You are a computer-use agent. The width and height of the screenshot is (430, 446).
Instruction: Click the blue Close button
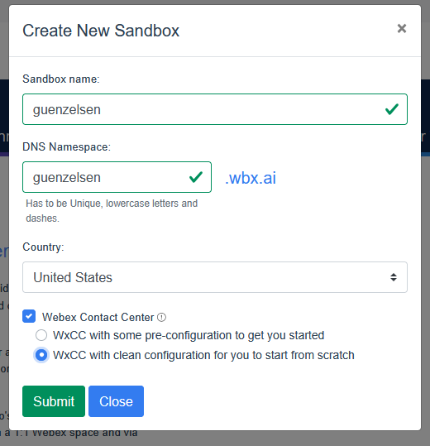(116, 401)
